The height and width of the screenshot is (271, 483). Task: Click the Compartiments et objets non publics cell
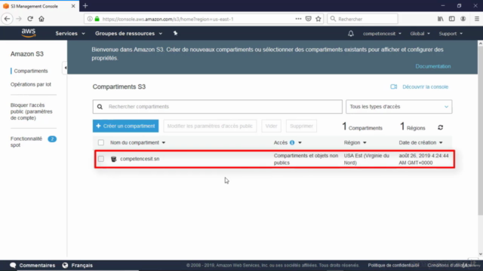(x=306, y=159)
